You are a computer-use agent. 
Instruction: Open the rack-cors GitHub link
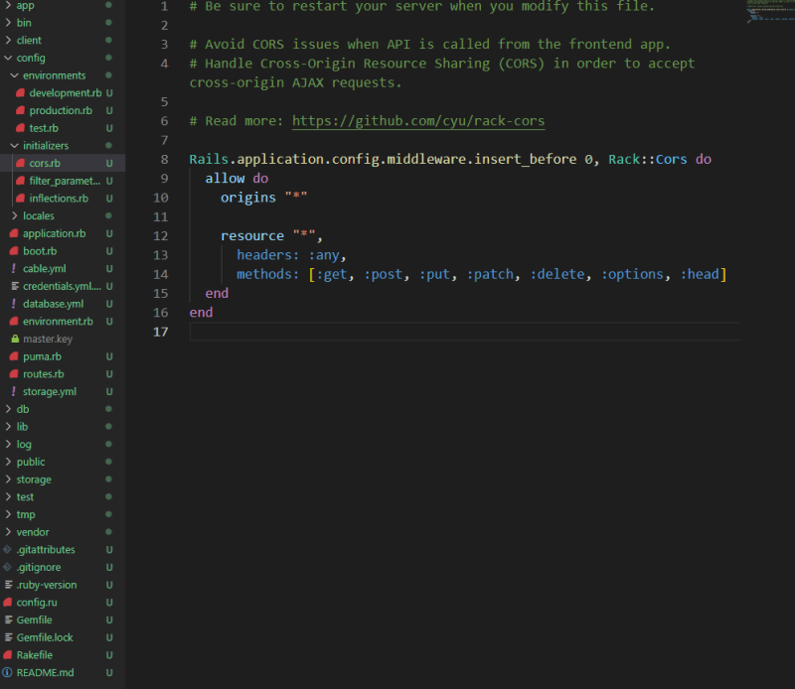click(418, 121)
